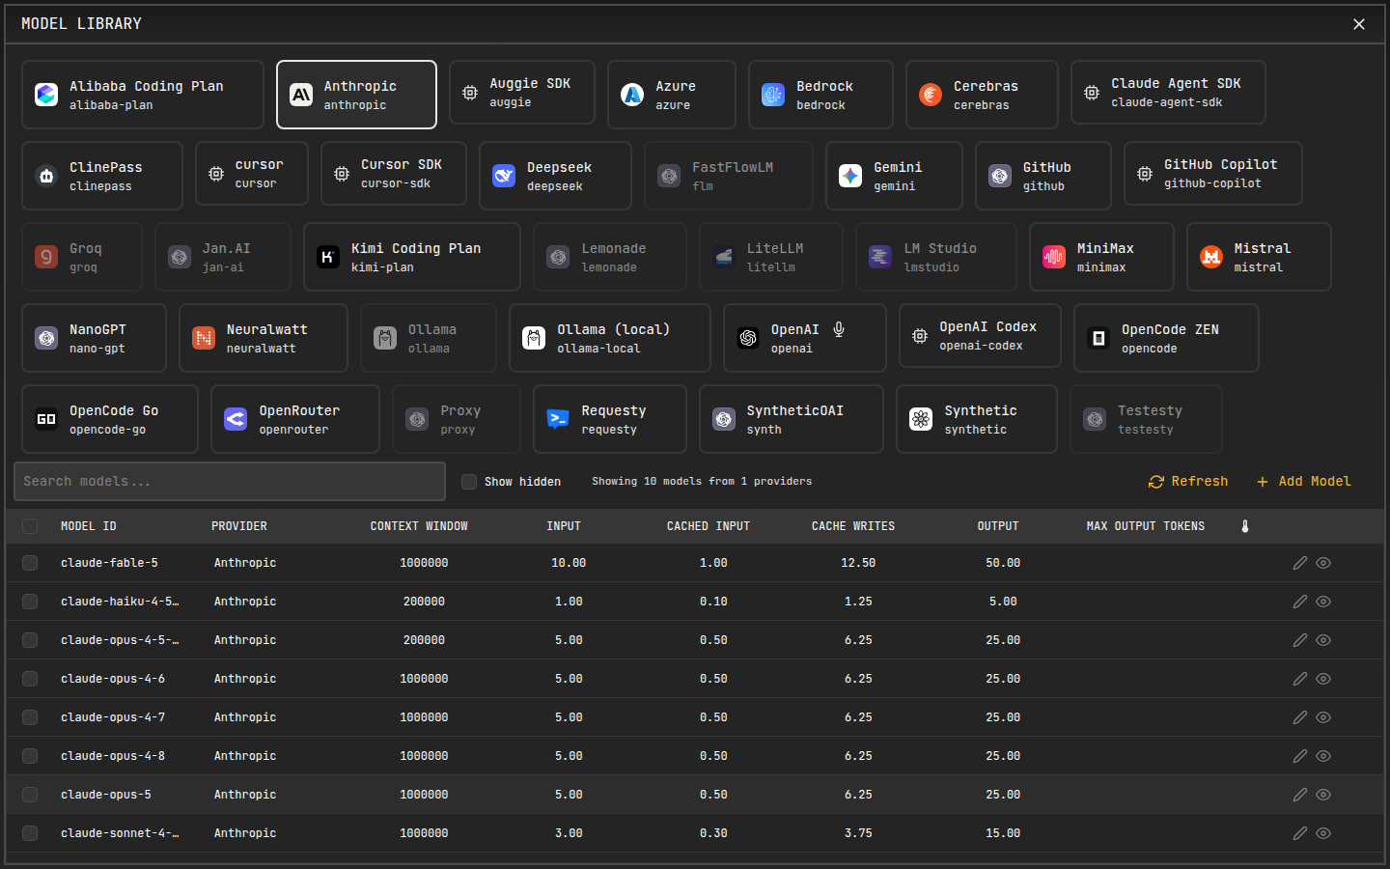This screenshot has height=869, width=1390.
Task: Sort by MAX OUTPUT TOKENS column header
Action: click(1146, 526)
